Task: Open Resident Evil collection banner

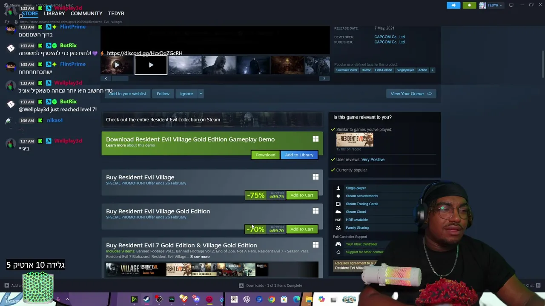Action: click(212, 119)
